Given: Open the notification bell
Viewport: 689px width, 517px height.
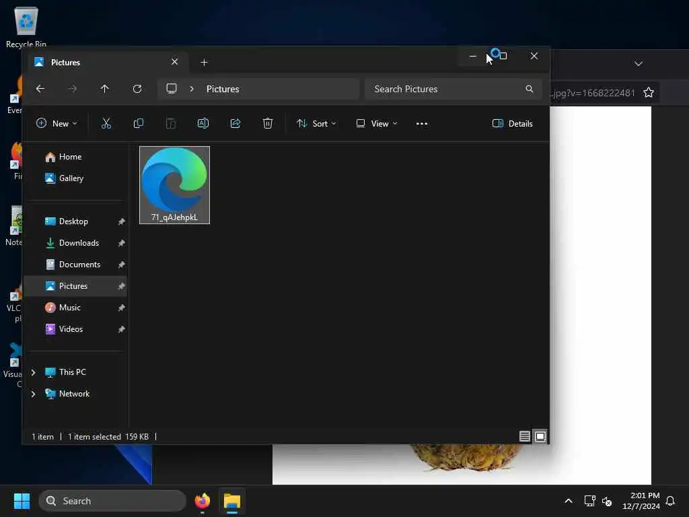Looking at the screenshot, I should [x=671, y=501].
